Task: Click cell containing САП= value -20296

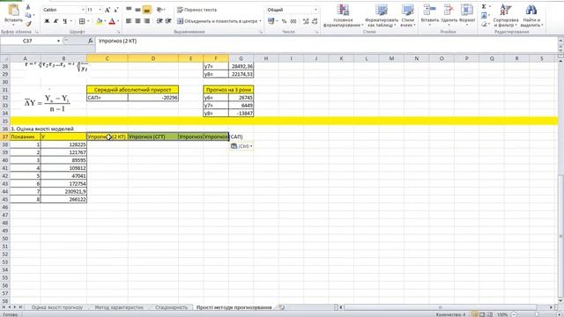Action: (x=152, y=98)
